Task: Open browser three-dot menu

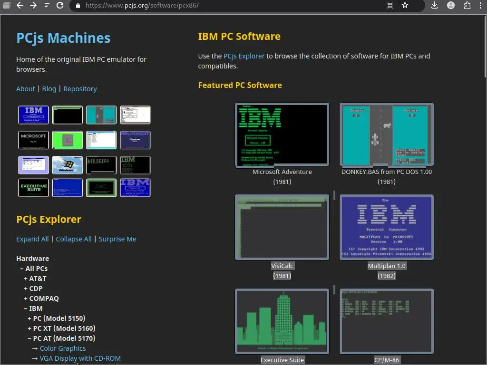Action: 480,5
